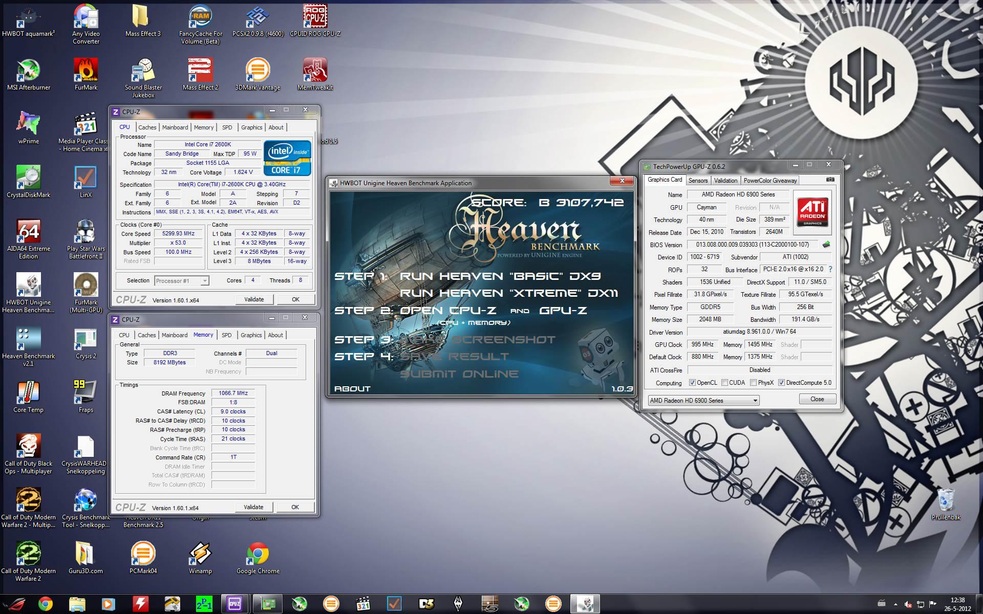Open AIDA64 Extreme Edition icon
This screenshot has width=983, height=614.
29,239
